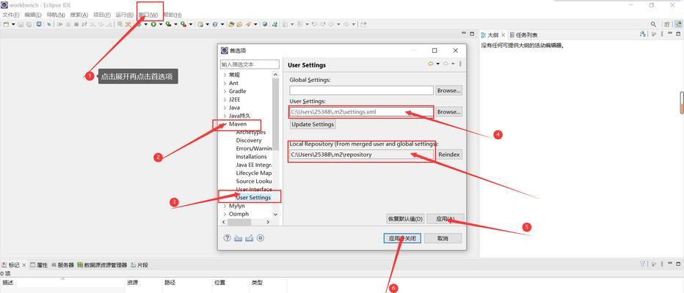
Task: Open the 搜索(A) menu
Action: (79, 15)
